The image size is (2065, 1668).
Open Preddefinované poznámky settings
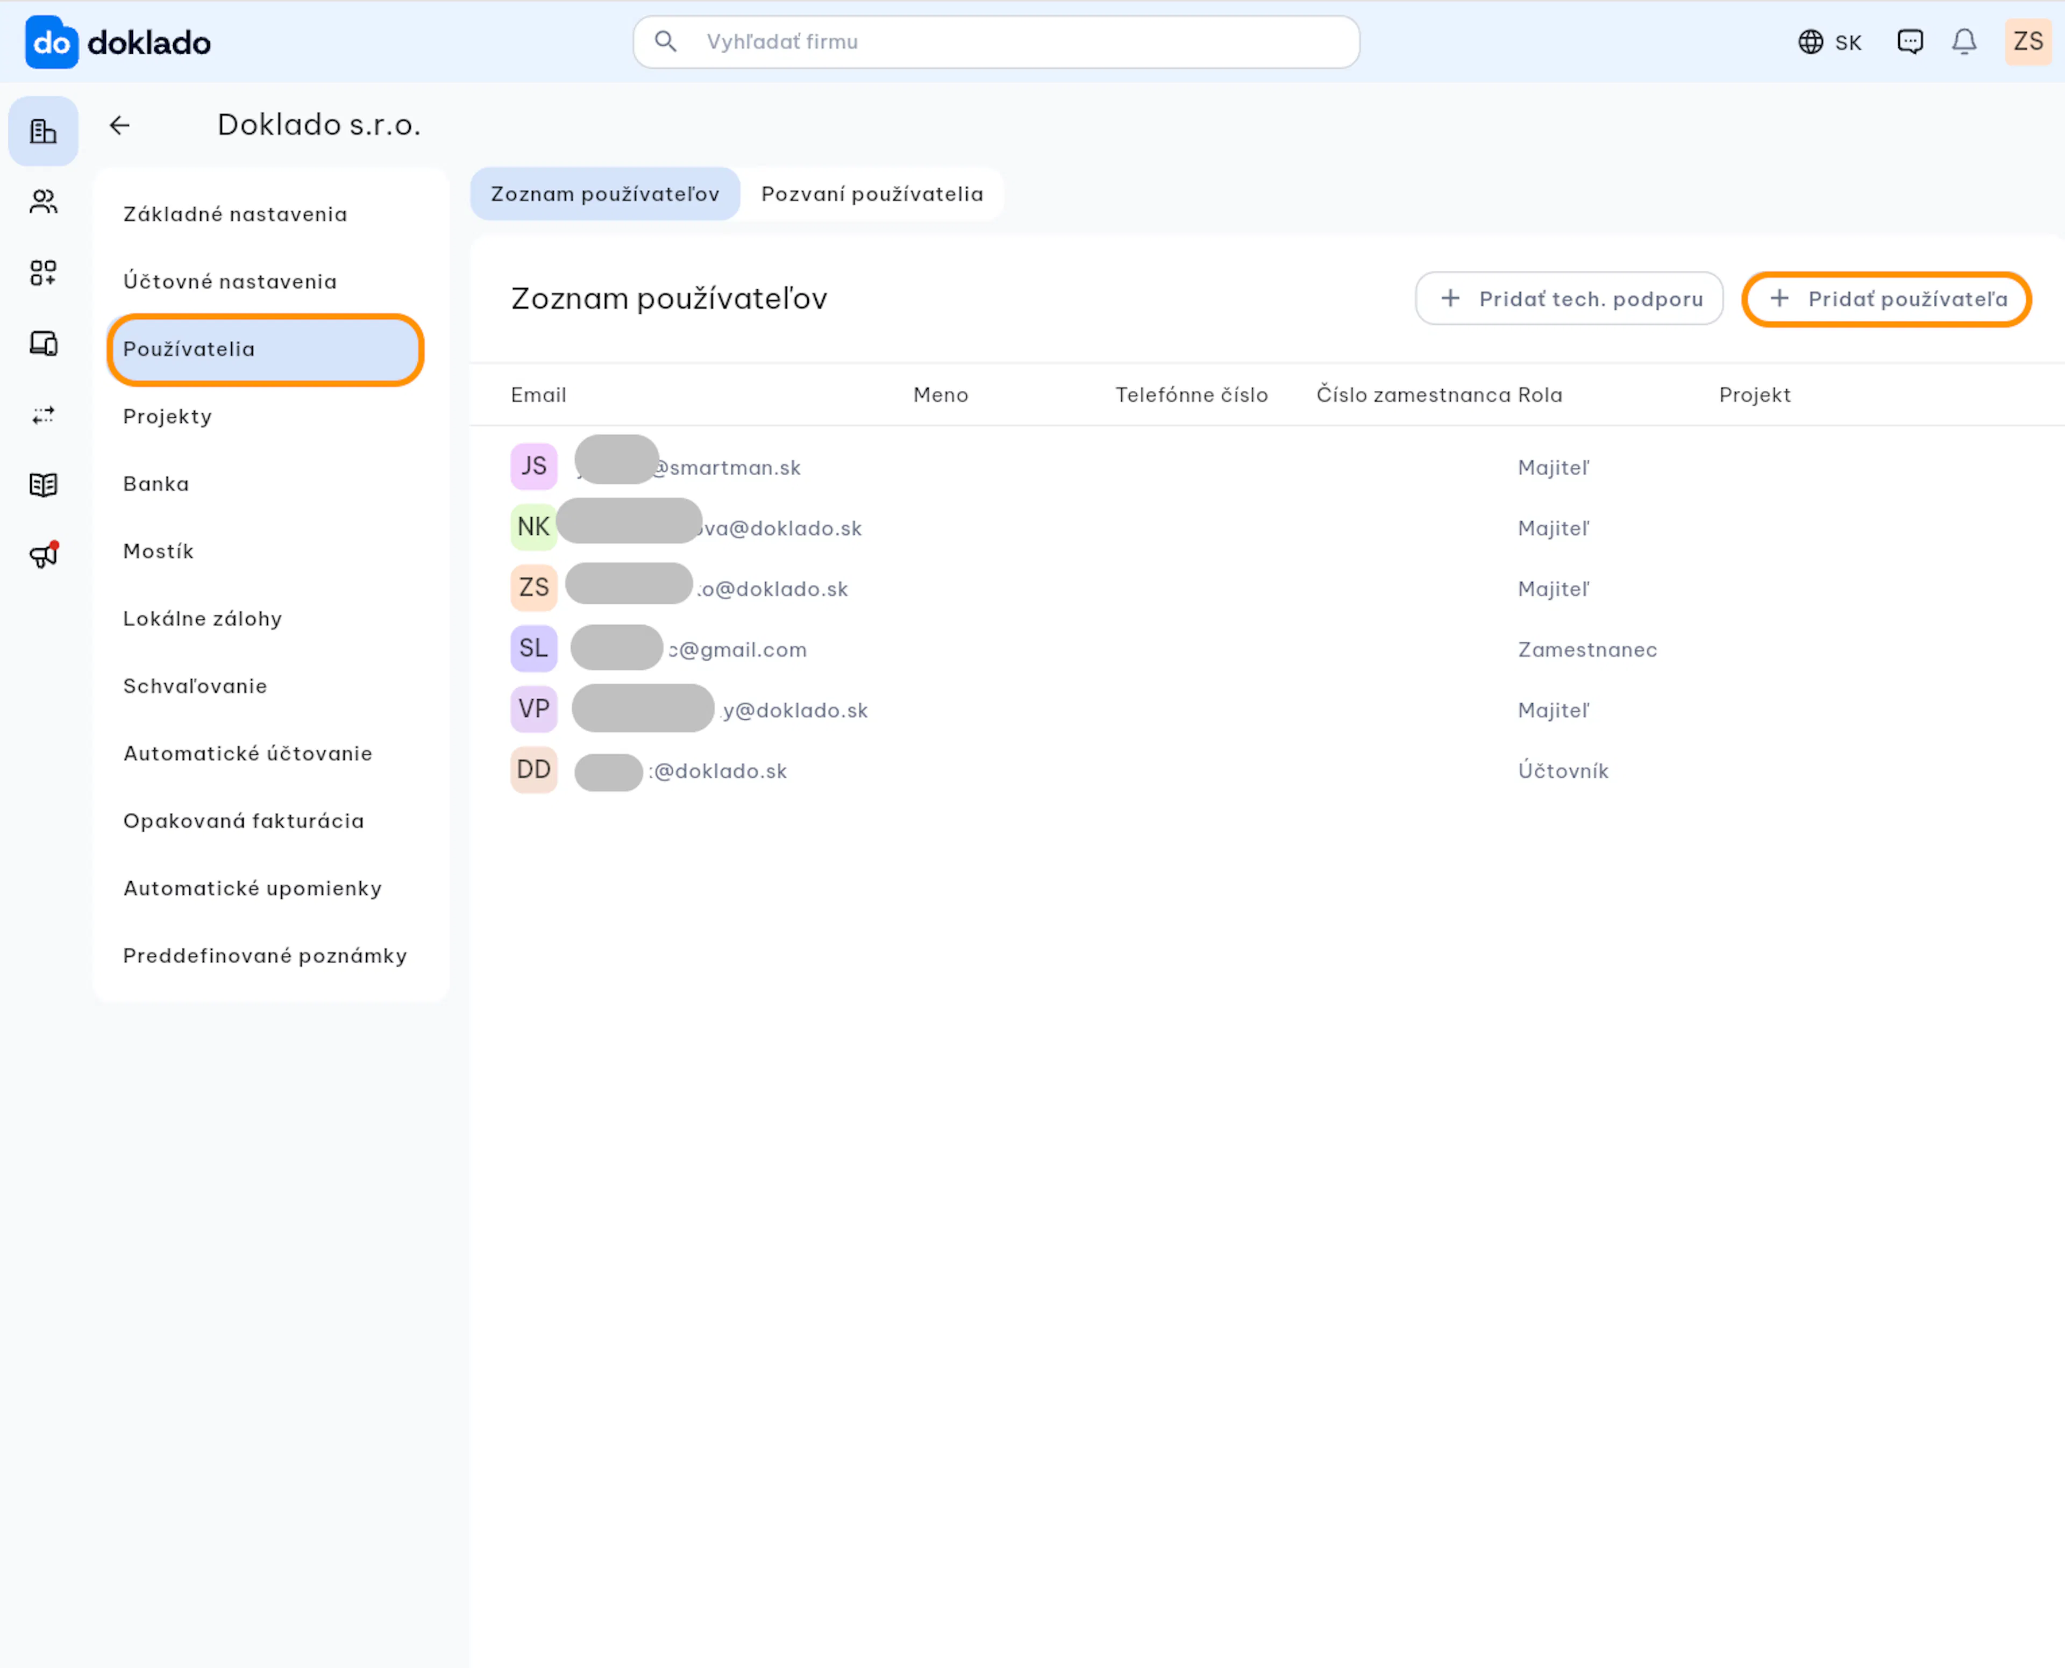point(265,956)
